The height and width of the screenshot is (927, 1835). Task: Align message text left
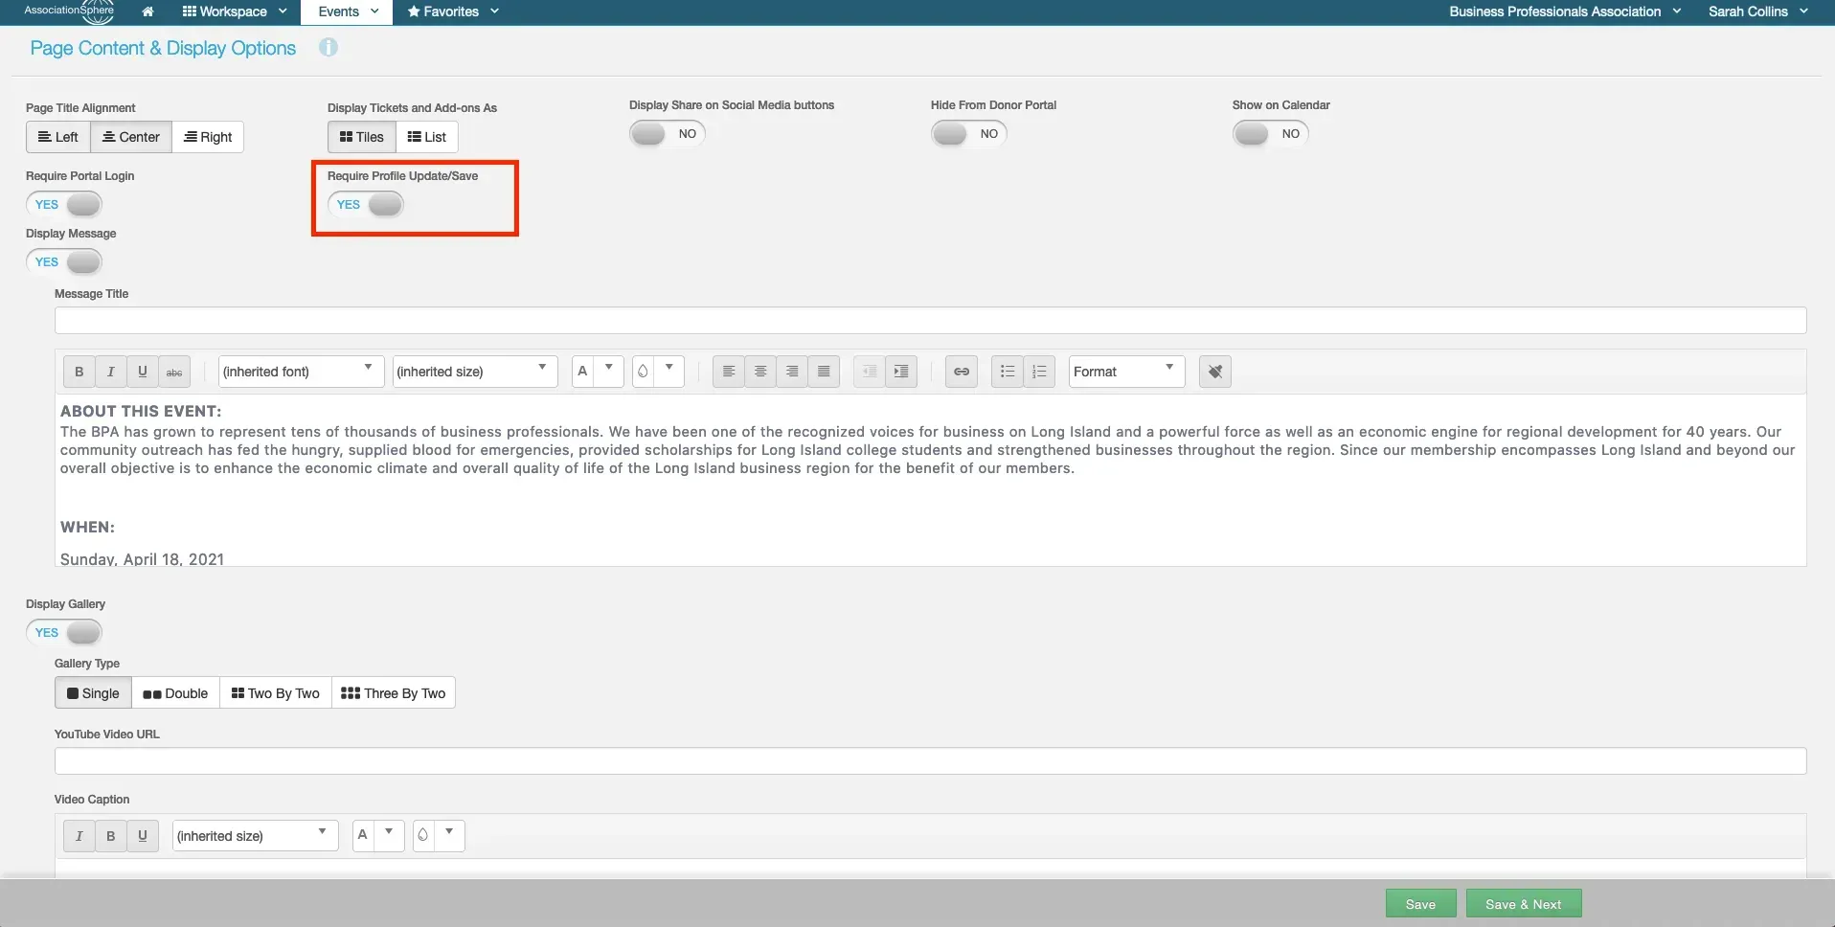[x=729, y=372]
